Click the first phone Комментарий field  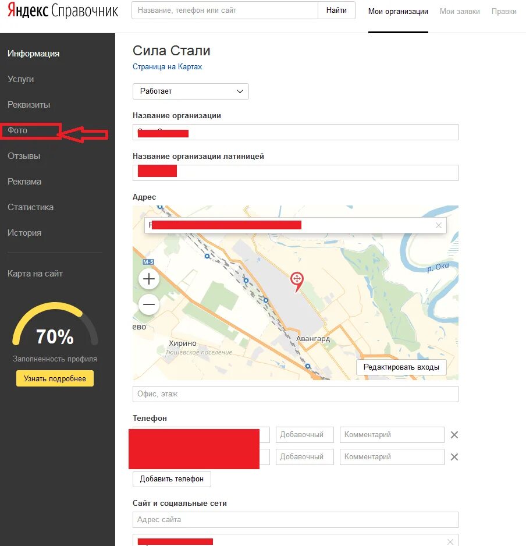coord(392,435)
